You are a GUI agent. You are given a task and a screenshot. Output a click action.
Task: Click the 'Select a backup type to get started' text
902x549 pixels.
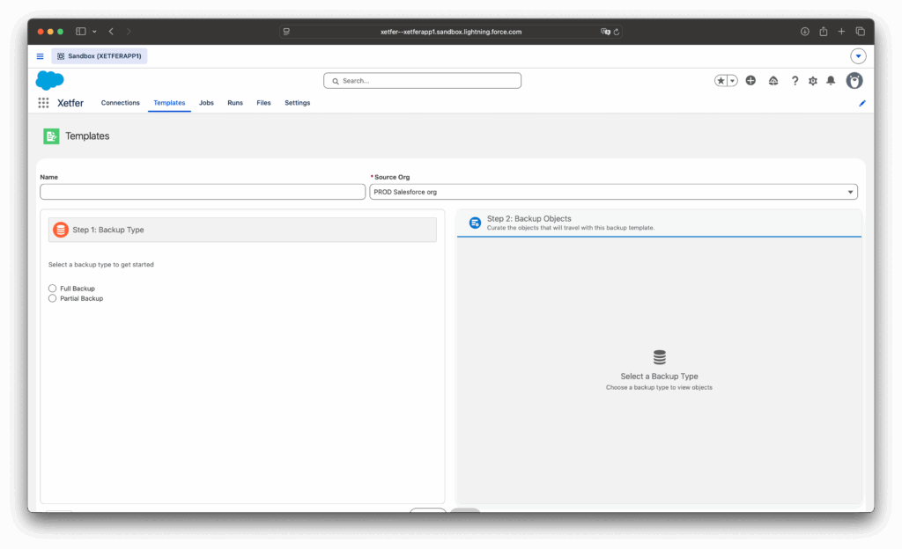tap(100, 265)
